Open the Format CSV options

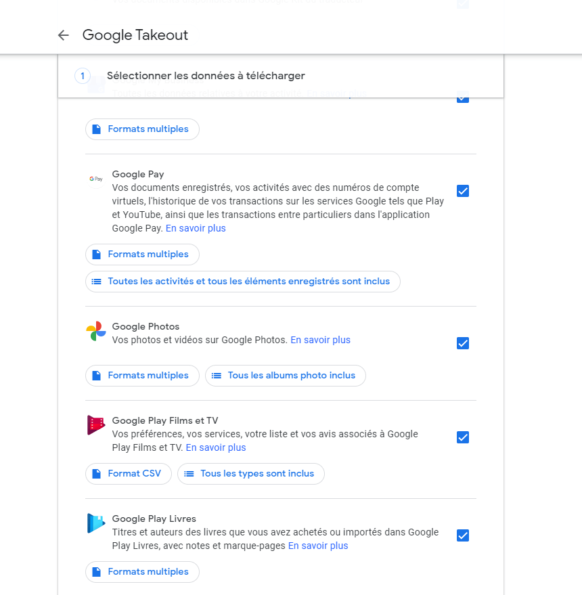pyautogui.click(x=127, y=474)
